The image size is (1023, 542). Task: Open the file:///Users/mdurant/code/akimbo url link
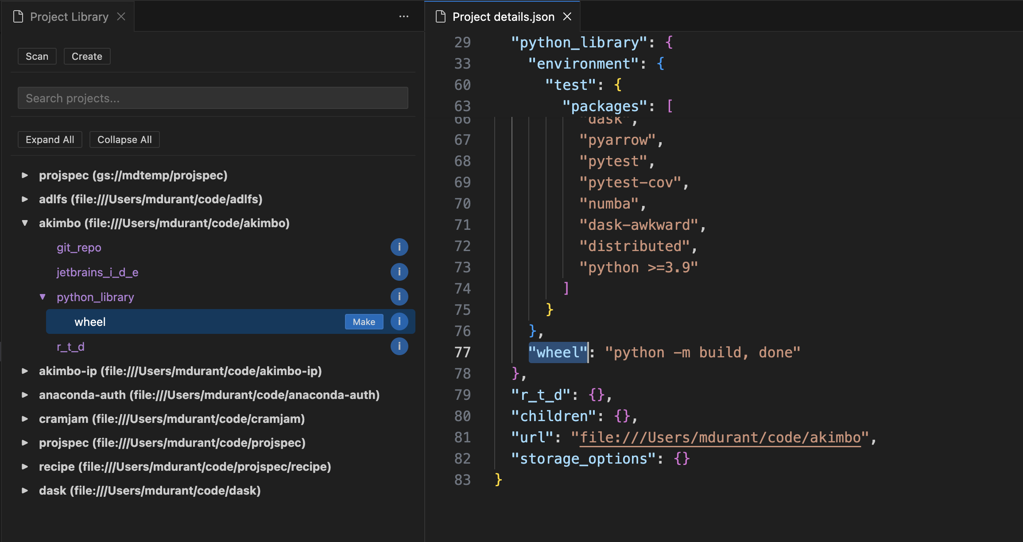(720, 437)
